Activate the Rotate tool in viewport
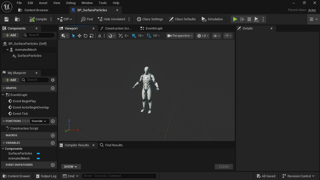Image resolution: width=320 pixels, height=180 pixels. (x=85, y=36)
